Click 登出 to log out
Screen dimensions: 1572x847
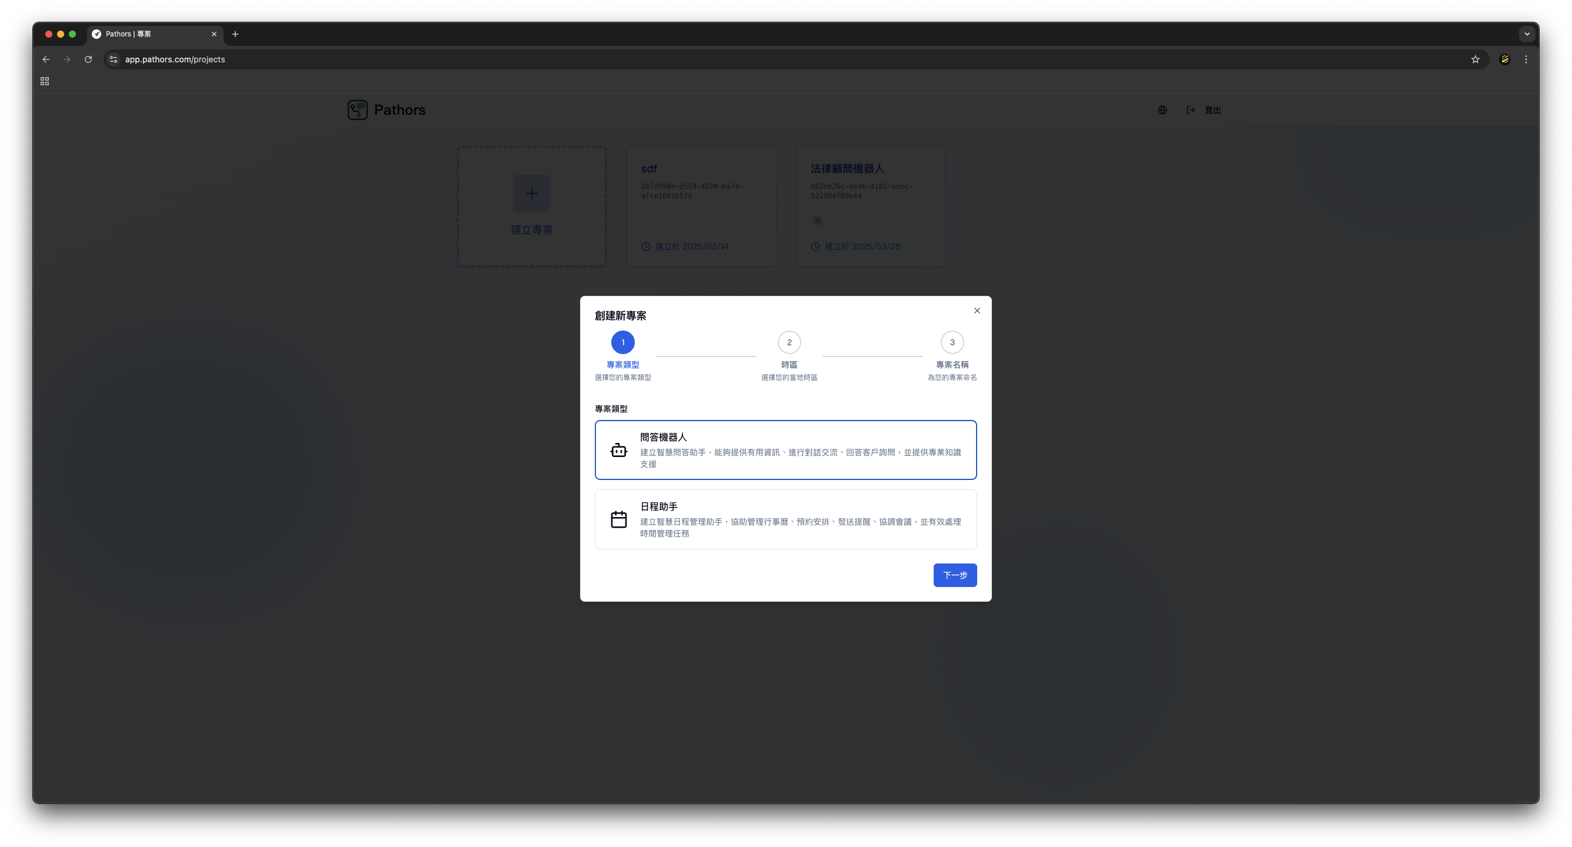[x=1213, y=110]
